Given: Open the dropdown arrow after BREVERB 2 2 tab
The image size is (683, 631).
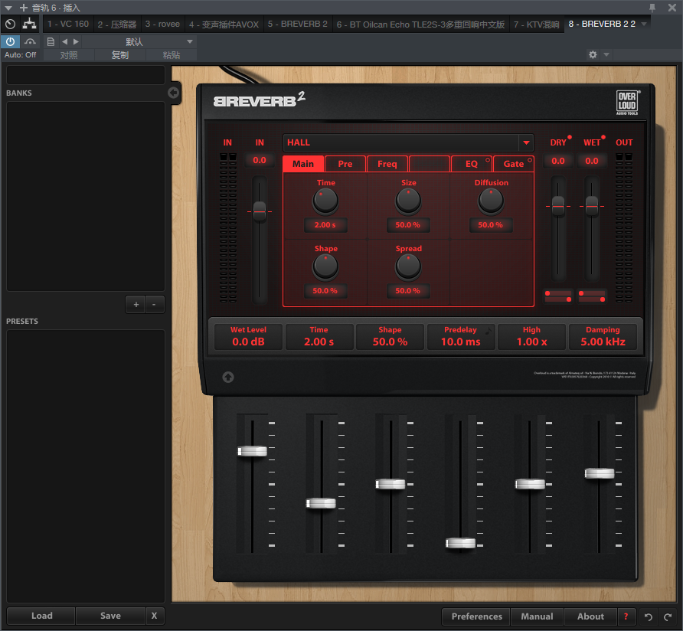Looking at the screenshot, I should point(644,24).
